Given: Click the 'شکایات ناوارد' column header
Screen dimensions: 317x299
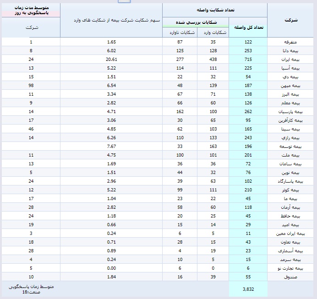Looking at the screenshot, I should point(180,32).
